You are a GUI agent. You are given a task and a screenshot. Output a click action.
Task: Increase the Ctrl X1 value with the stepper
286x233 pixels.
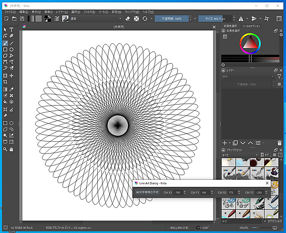(x=184, y=191)
